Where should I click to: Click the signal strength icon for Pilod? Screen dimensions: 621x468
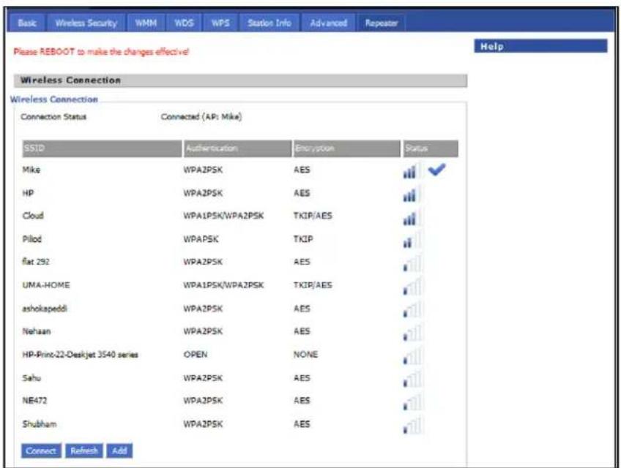click(411, 241)
